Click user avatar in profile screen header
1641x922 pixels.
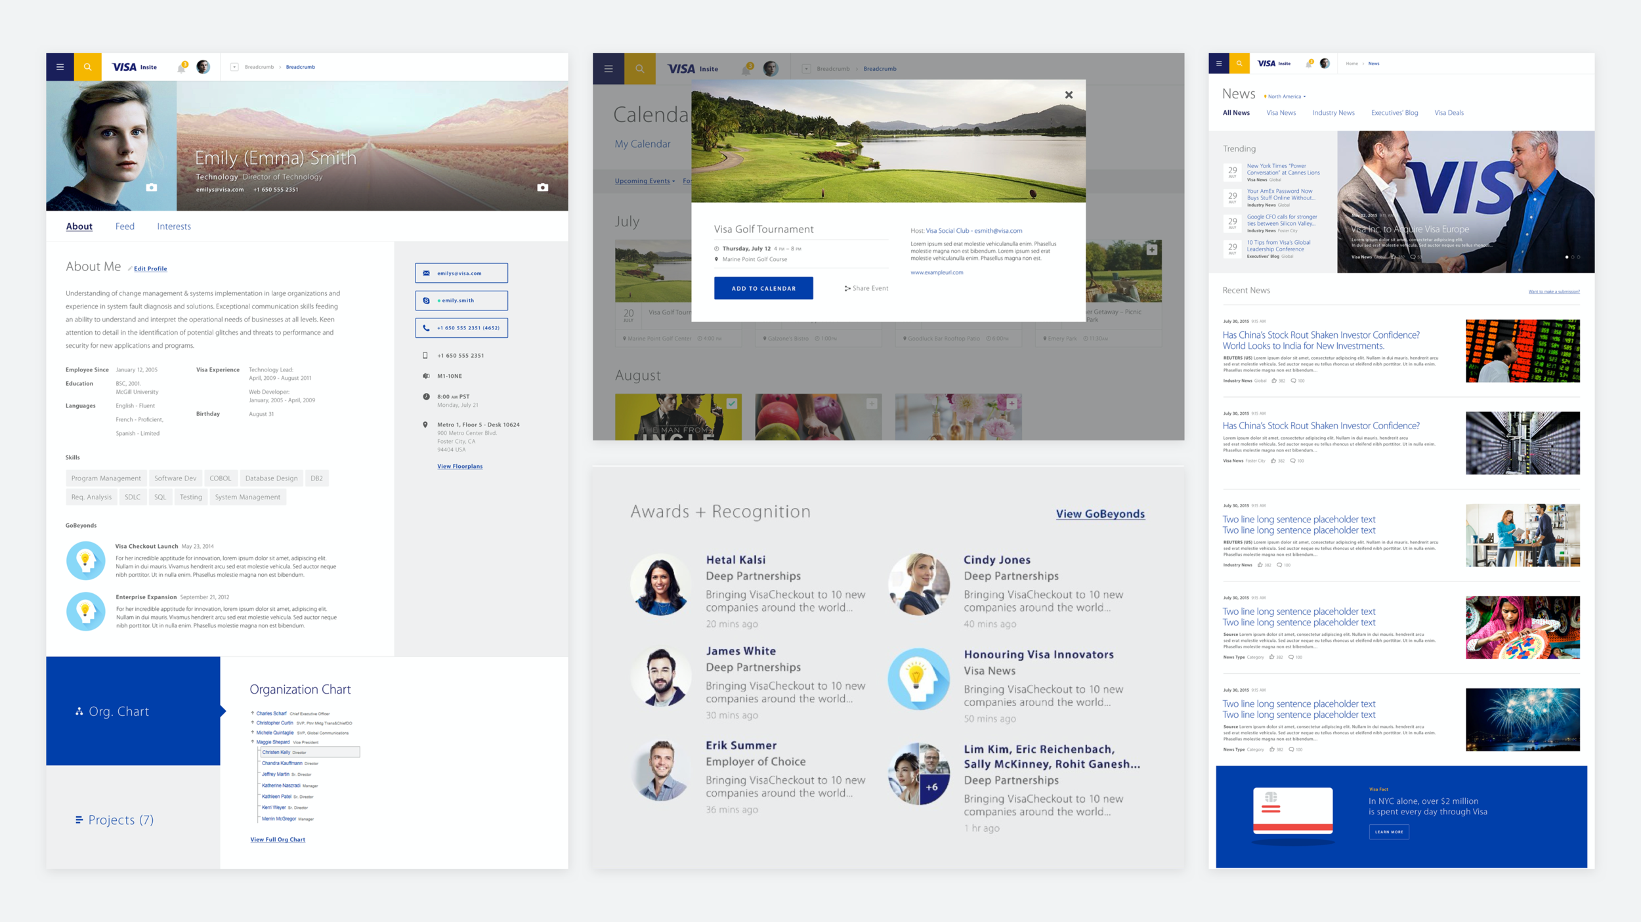(203, 67)
